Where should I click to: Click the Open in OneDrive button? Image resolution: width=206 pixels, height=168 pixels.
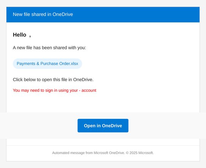click(x=103, y=126)
